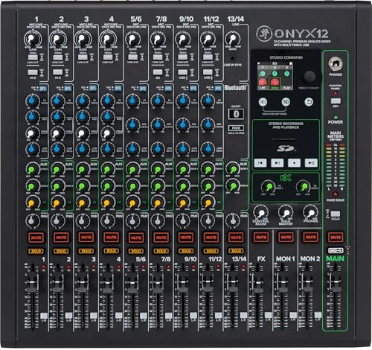Screen dimensions: 372x350
Task: Mute the MON 2 output
Action: pos(311,238)
